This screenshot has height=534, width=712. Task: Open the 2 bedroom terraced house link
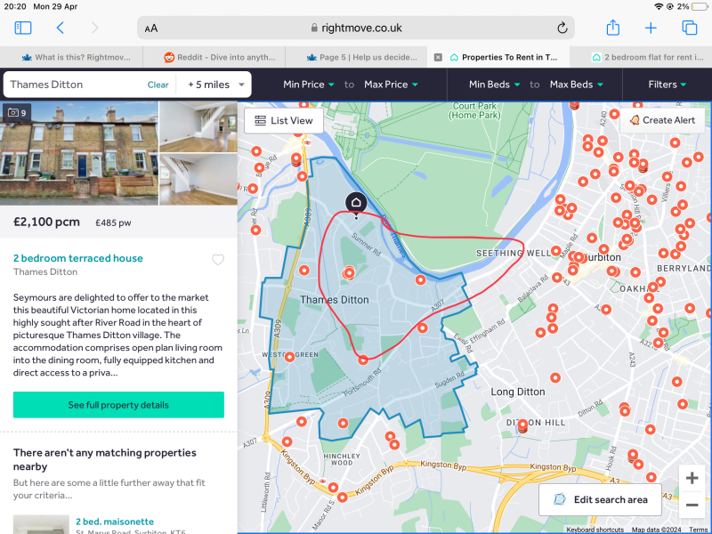pyautogui.click(x=78, y=258)
